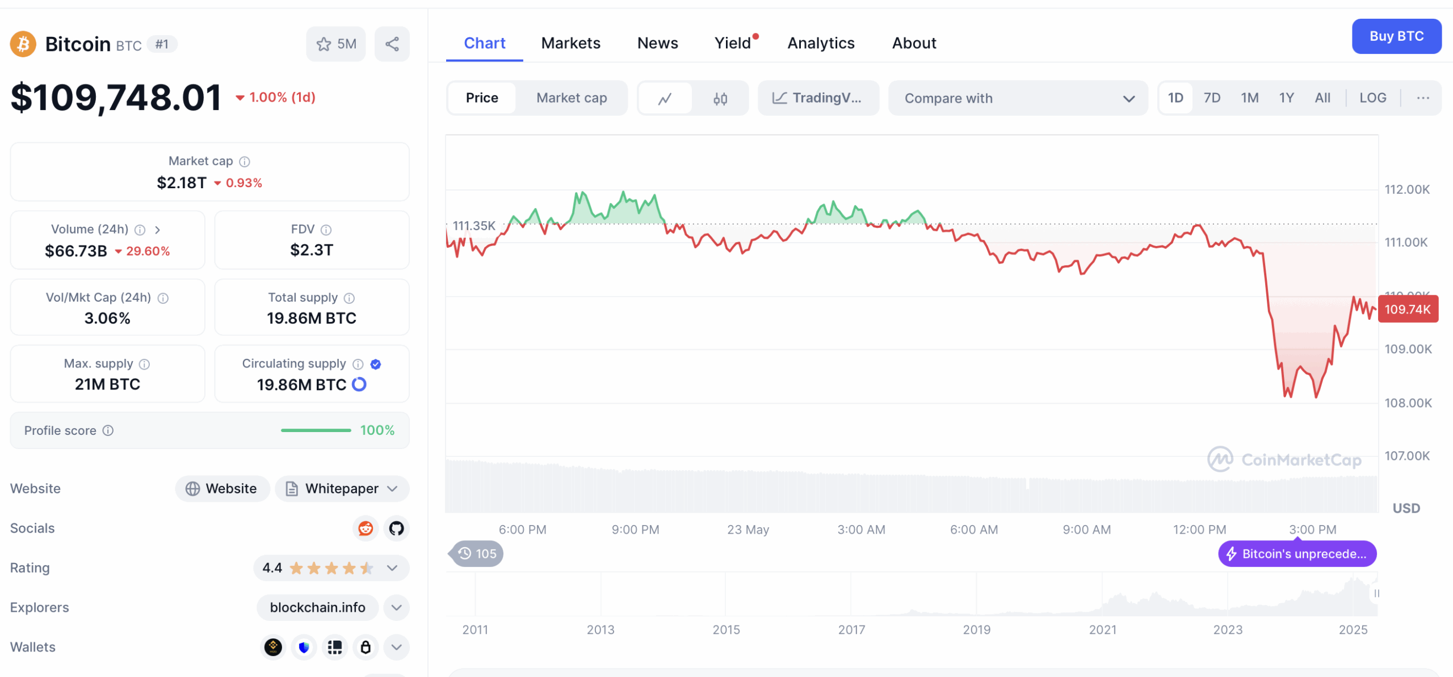The width and height of the screenshot is (1453, 677).
Task: Open the Analytics tab
Action: (x=821, y=43)
